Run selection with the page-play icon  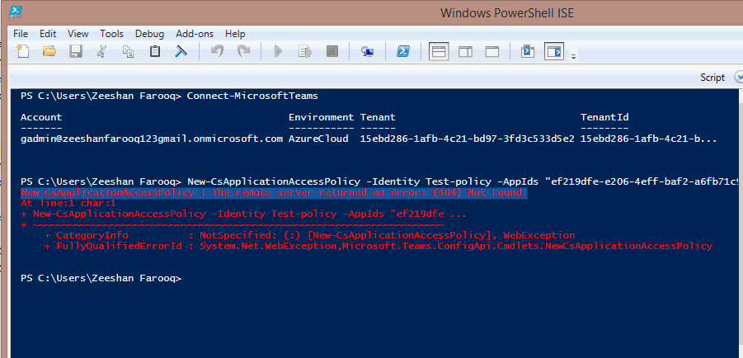[x=304, y=51]
